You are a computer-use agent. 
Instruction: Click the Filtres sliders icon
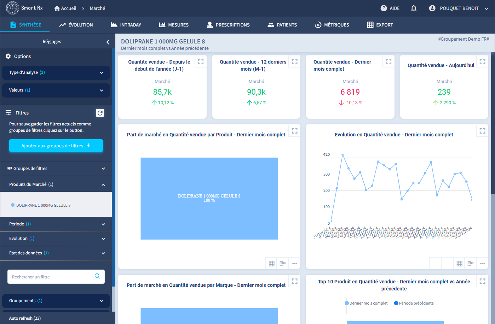click(8, 112)
